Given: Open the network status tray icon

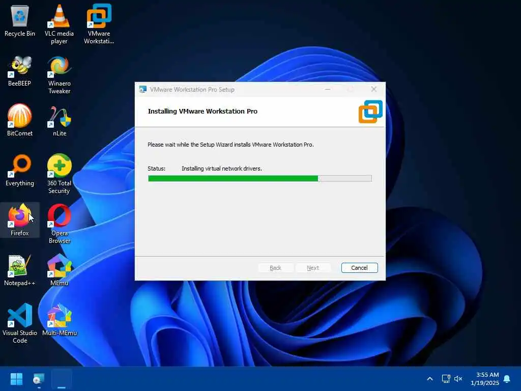Looking at the screenshot, I should pos(446,379).
